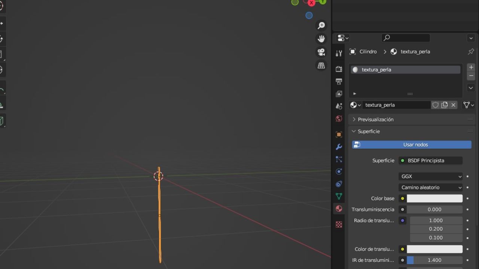Click the Radio de transluminiscencia blue socket dot
Screen dimensions: 479x269
pyautogui.click(x=402, y=220)
